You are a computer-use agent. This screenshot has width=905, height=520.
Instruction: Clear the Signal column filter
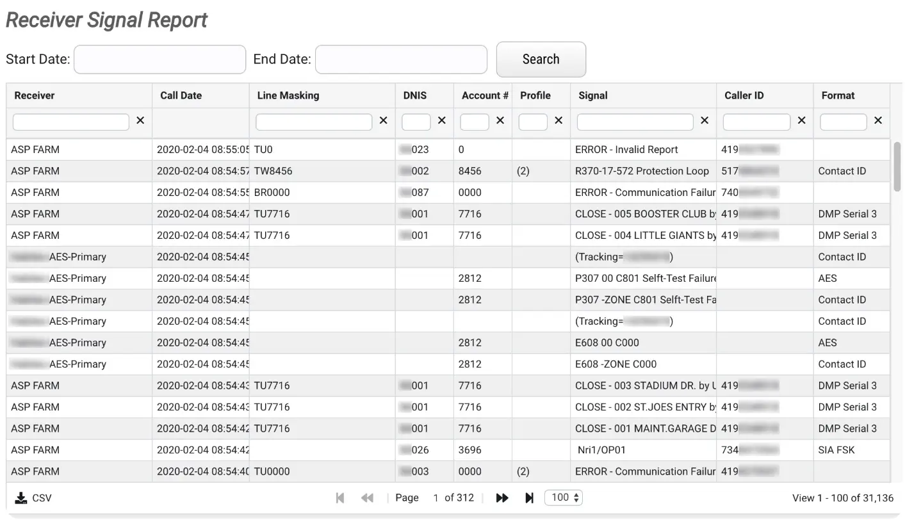705,120
